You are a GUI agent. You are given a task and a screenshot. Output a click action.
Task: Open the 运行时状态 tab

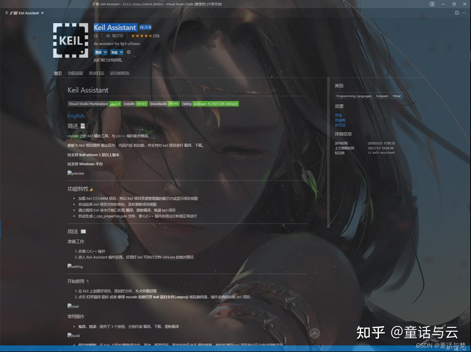tap(119, 73)
